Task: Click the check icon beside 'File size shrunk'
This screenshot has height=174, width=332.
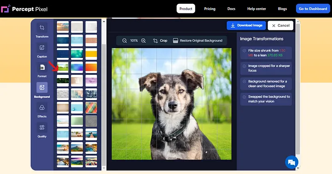Action: (244, 51)
